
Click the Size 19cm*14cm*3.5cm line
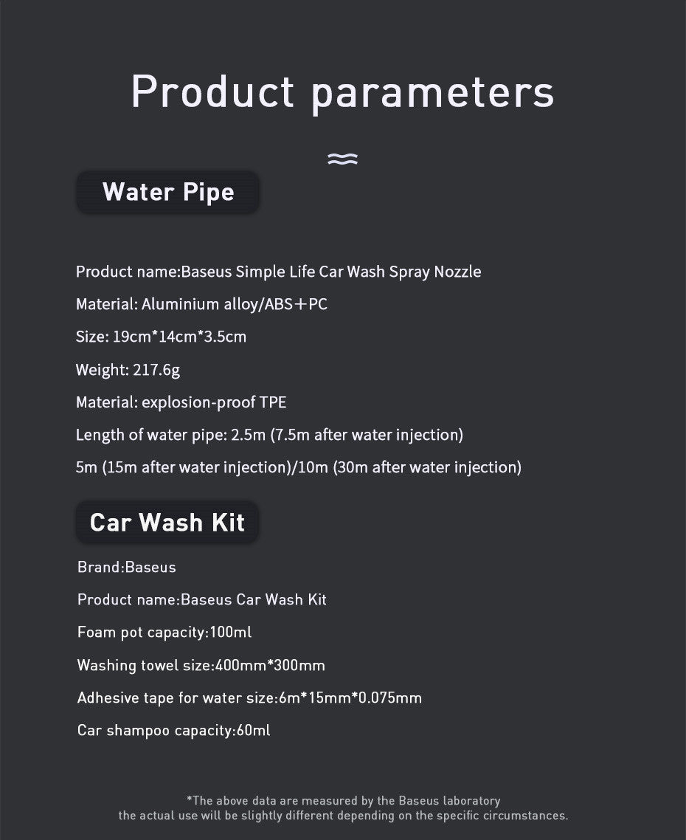(x=161, y=337)
